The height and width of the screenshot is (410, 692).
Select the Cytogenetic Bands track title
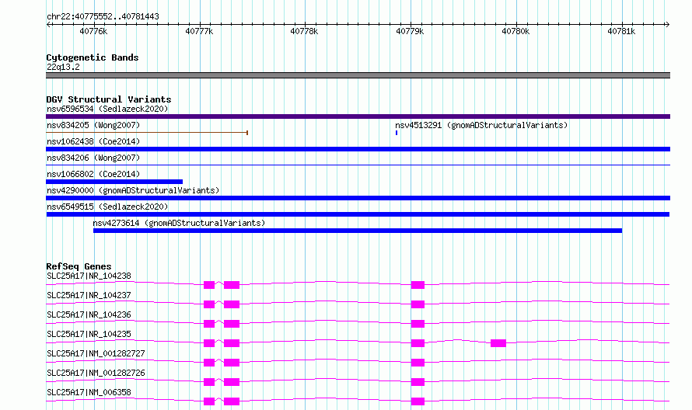pyautogui.click(x=93, y=57)
